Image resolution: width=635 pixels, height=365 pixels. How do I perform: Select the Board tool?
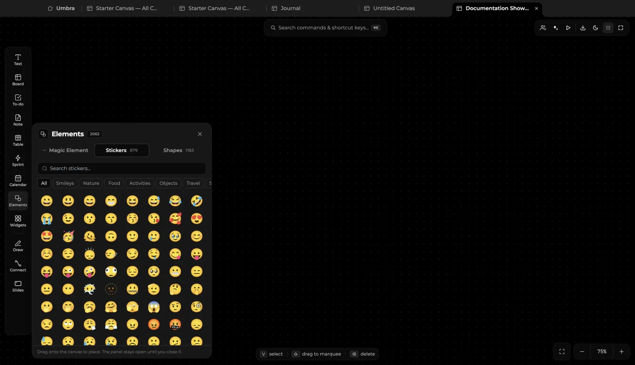click(18, 80)
